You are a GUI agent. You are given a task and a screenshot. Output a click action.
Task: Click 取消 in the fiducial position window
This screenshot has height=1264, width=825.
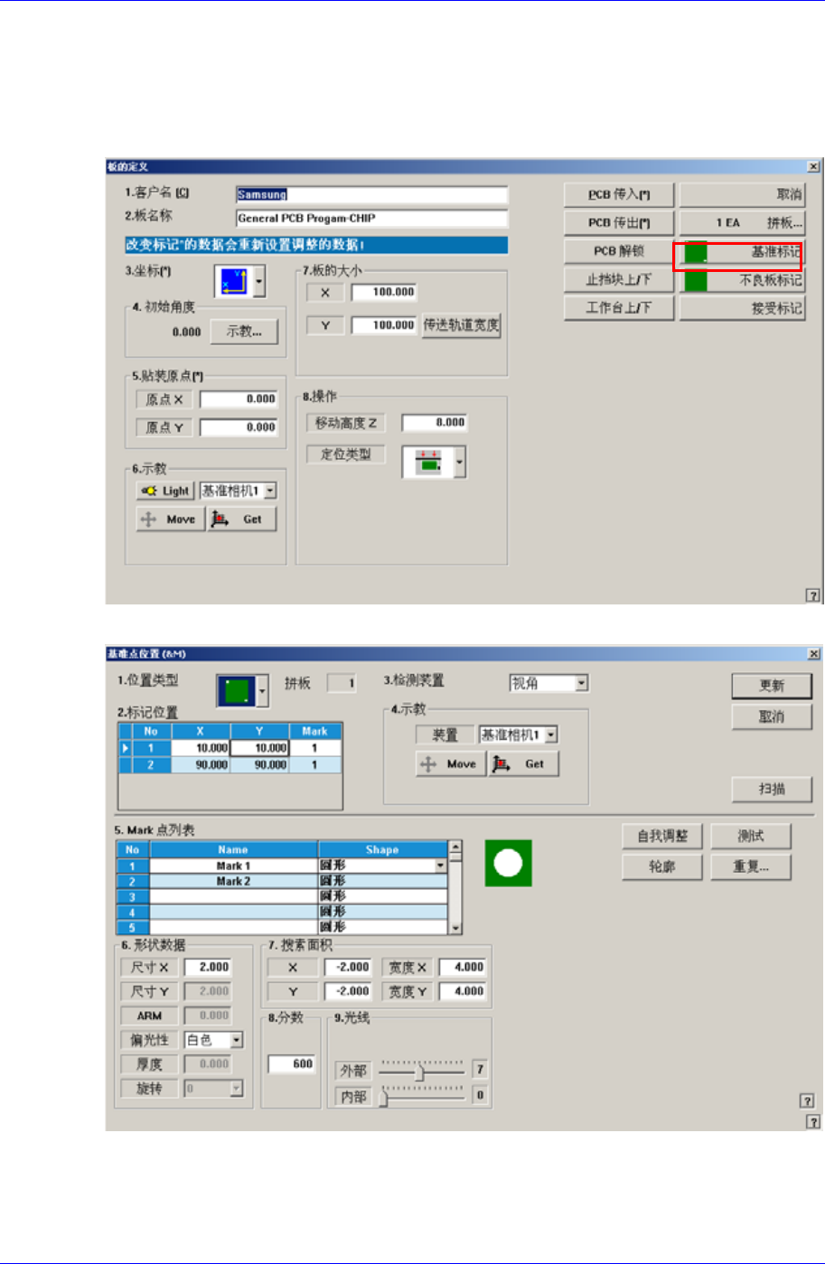772,716
